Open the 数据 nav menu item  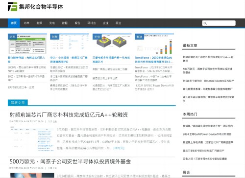(x=65, y=23)
